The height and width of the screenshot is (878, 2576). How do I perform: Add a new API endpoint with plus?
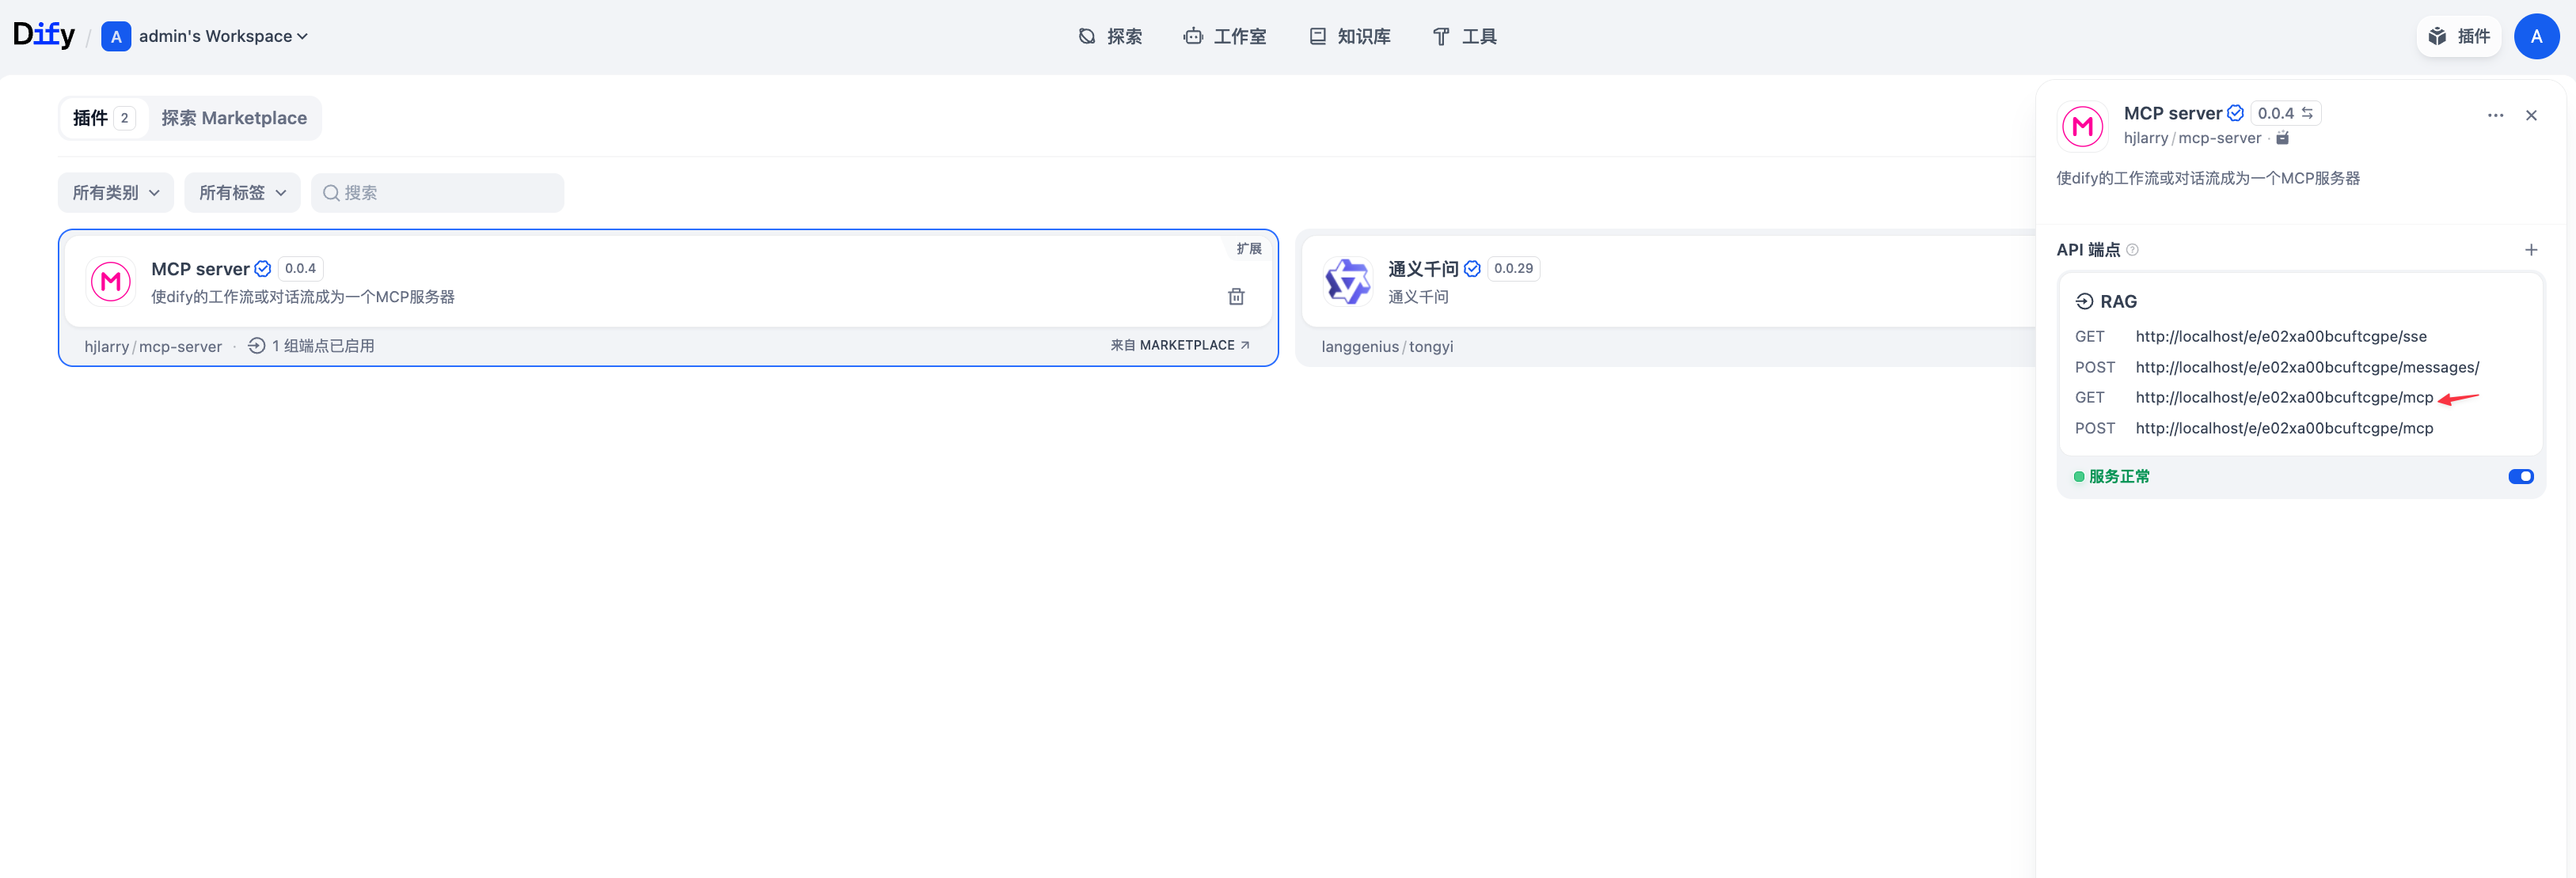tap(2531, 250)
